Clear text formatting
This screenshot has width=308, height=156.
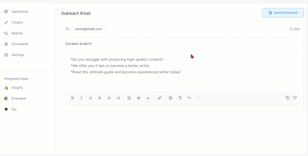[x=180, y=98]
